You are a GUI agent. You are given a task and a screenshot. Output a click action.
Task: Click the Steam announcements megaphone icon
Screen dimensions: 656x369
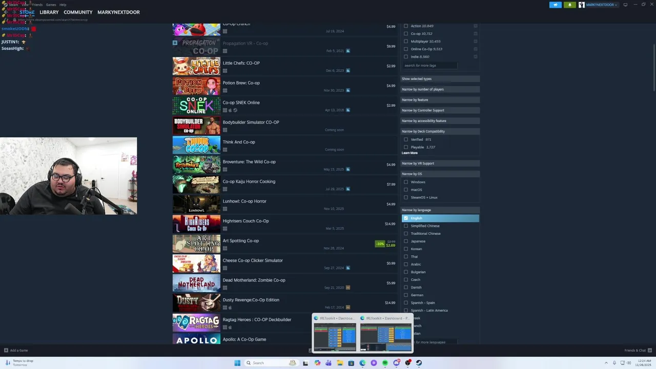coord(556,5)
